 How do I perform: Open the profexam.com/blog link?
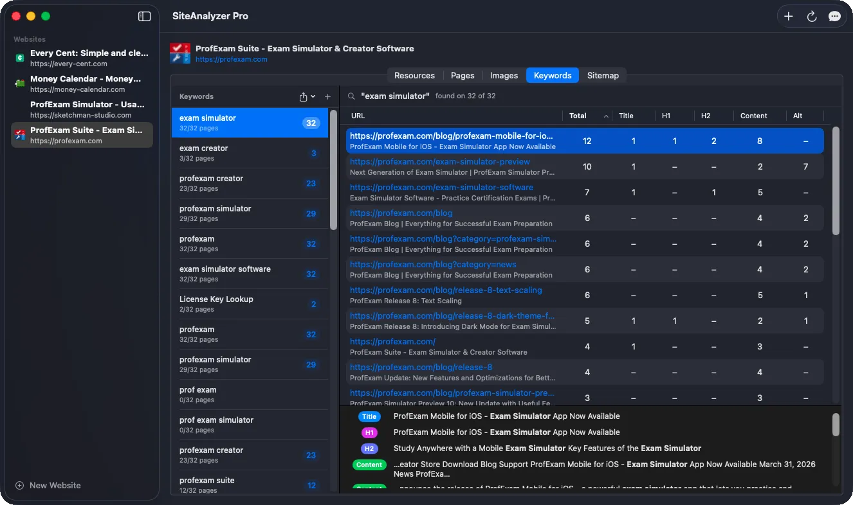pyautogui.click(x=401, y=213)
